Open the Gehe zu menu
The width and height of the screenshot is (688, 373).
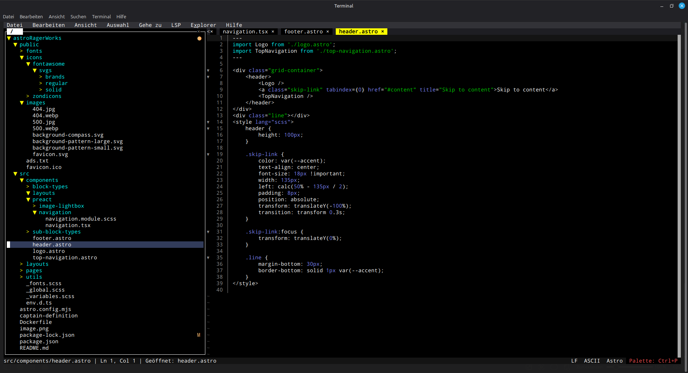tap(150, 25)
